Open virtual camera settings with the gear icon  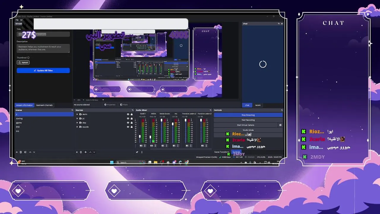tap(280, 125)
